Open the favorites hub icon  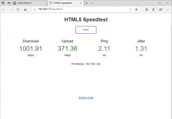[147, 10]
